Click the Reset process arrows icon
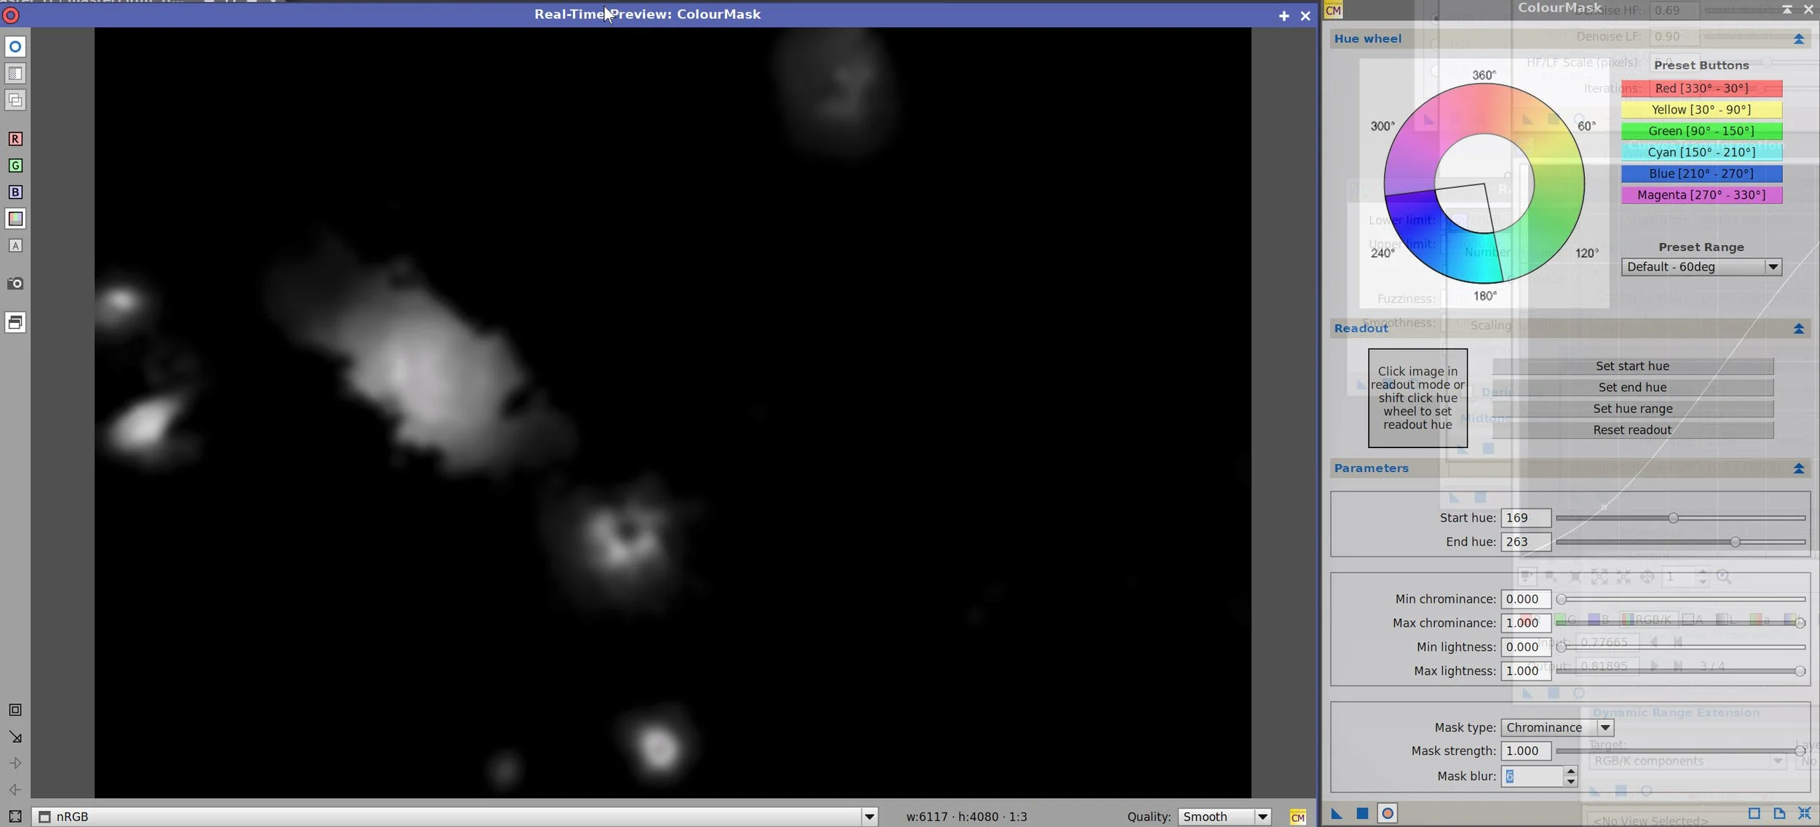 click(1804, 813)
